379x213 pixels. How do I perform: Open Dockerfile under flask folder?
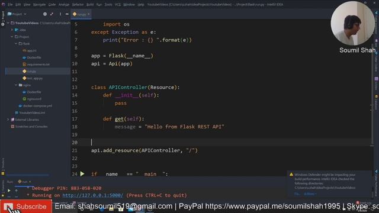(32, 57)
